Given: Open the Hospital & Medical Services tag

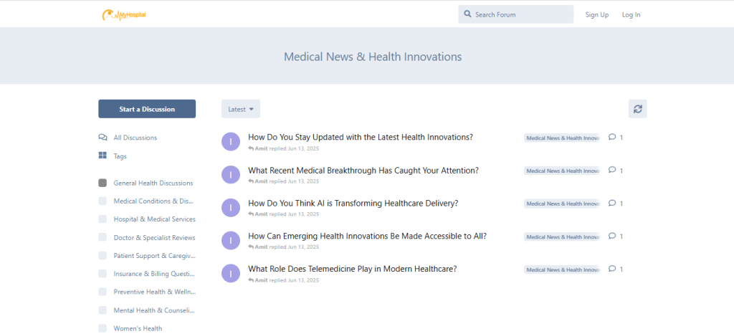Looking at the screenshot, I should (x=154, y=219).
